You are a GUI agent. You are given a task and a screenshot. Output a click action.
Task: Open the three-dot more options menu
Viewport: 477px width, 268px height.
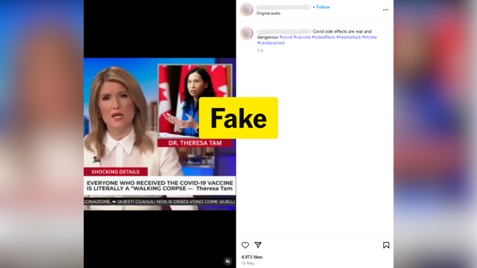tap(385, 10)
